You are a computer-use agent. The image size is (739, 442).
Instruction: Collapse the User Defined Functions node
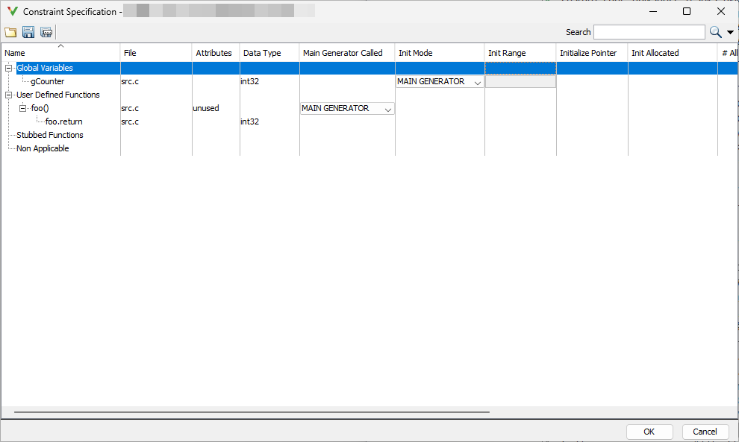pyautogui.click(x=8, y=95)
